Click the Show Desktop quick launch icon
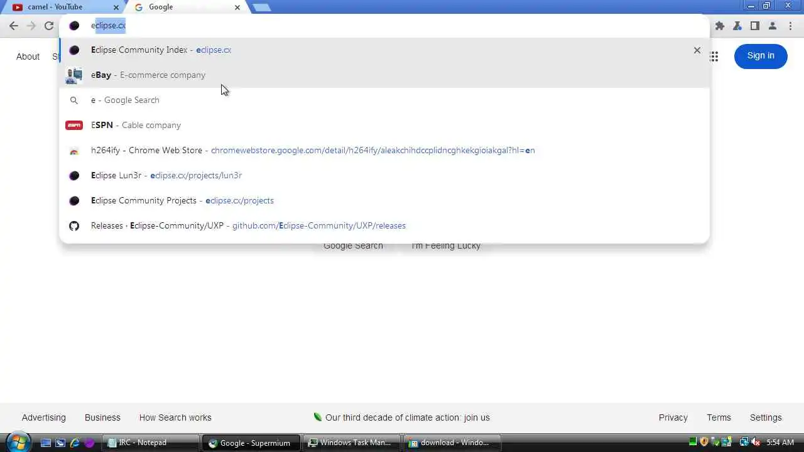The height and width of the screenshot is (452, 804). tap(46, 443)
